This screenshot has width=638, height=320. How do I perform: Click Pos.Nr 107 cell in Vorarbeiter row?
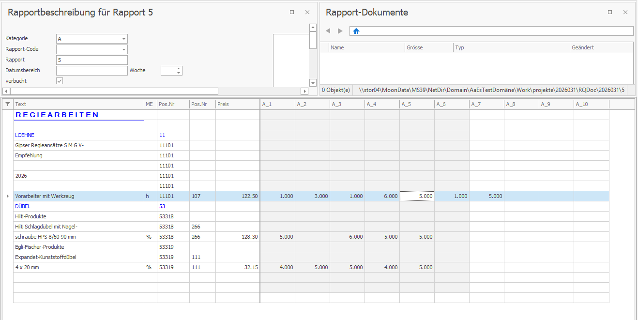[x=202, y=196]
